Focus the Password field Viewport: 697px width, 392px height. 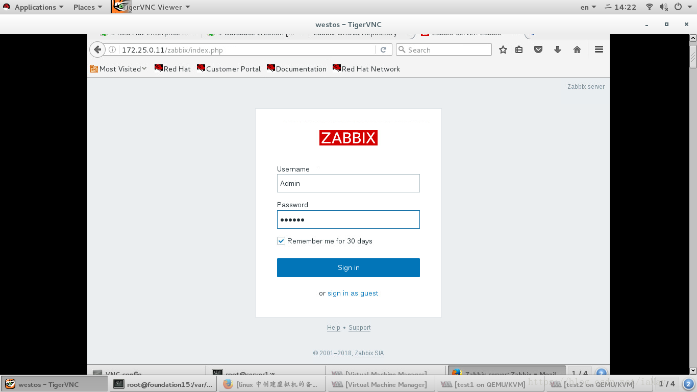348,219
